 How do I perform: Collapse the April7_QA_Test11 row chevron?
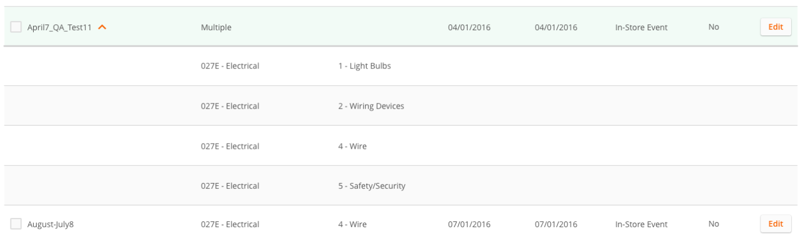click(x=102, y=27)
